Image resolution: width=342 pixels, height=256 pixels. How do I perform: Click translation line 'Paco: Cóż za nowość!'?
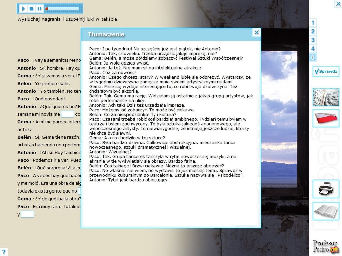[x=112, y=72]
